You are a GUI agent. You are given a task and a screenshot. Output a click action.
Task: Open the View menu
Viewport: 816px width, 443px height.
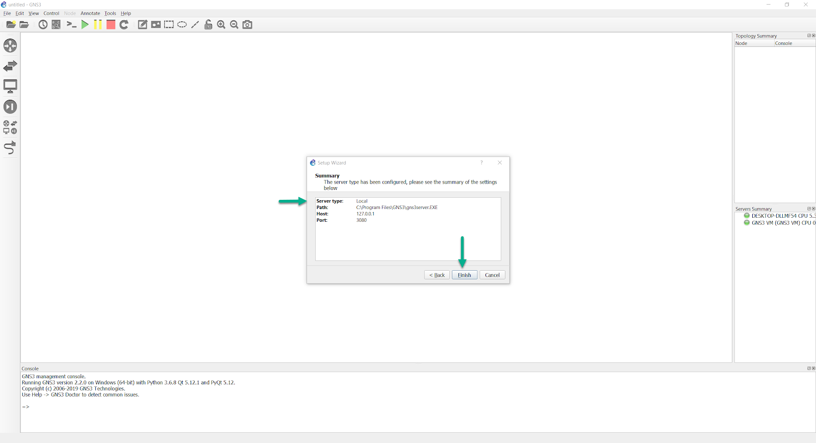coord(34,13)
